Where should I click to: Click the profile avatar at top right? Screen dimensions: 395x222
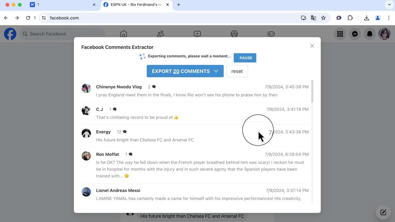tap(385, 34)
